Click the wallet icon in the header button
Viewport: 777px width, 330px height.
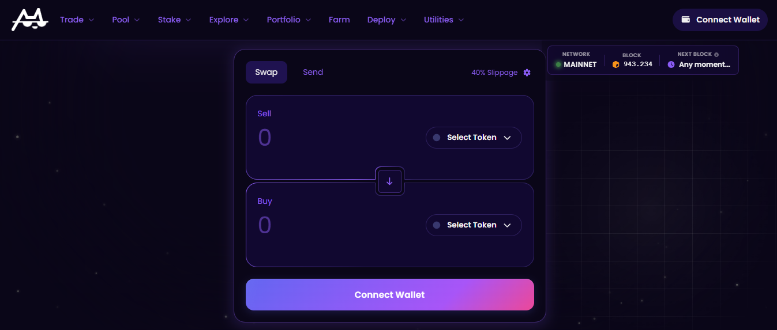pyautogui.click(x=686, y=20)
